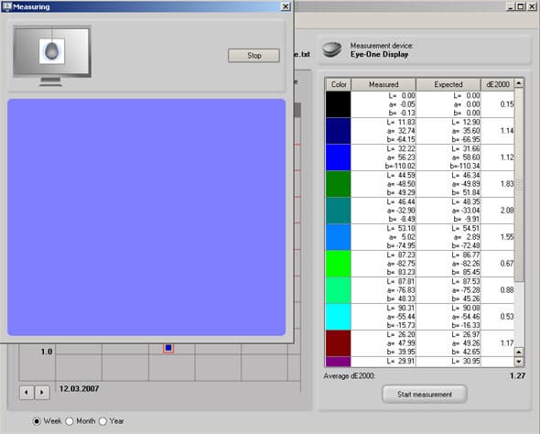Select the Year radio button

click(103, 421)
